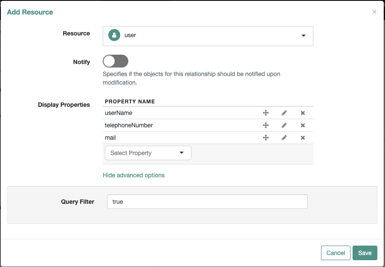Edit the telephoneNumber property
The width and height of the screenshot is (385, 267).
tap(284, 126)
